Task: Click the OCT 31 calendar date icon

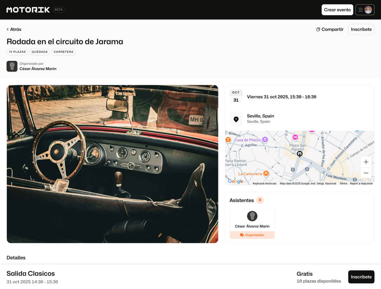Action: click(x=236, y=97)
